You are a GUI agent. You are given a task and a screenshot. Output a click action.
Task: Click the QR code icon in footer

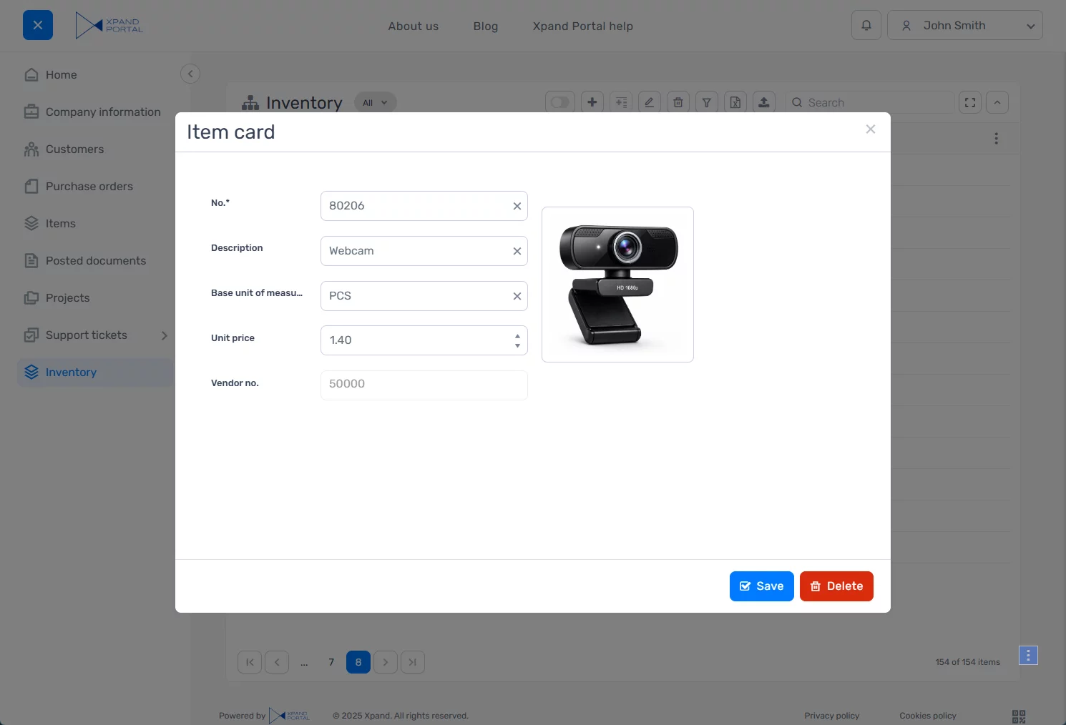coord(1019,716)
